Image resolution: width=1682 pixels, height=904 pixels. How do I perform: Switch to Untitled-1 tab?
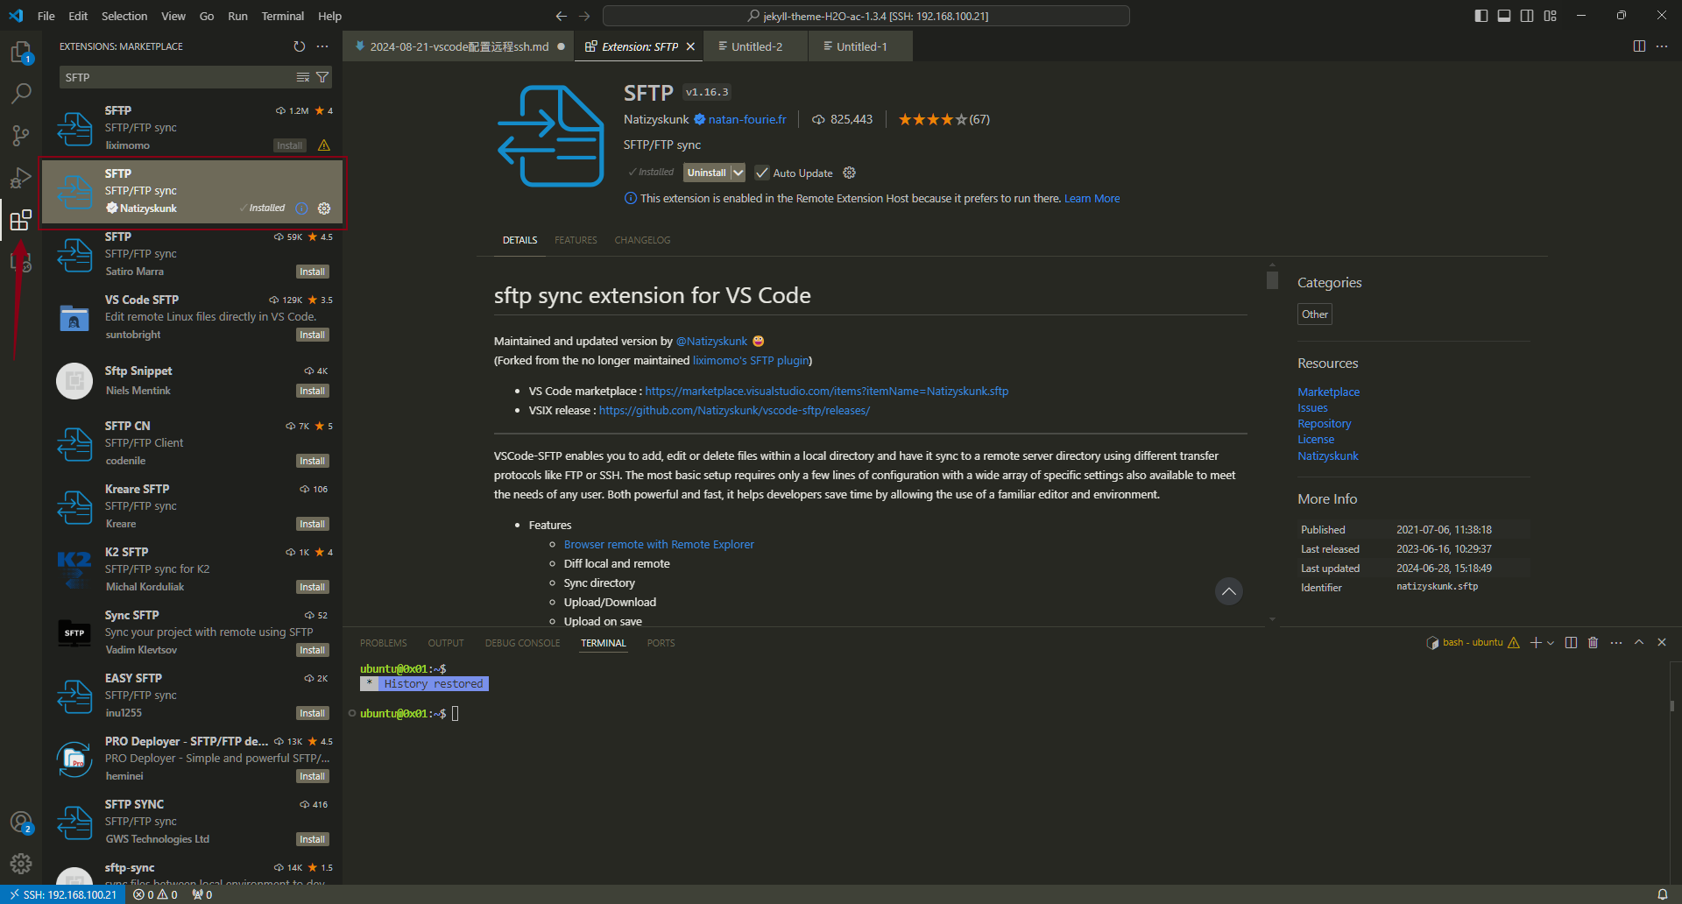click(x=861, y=46)
